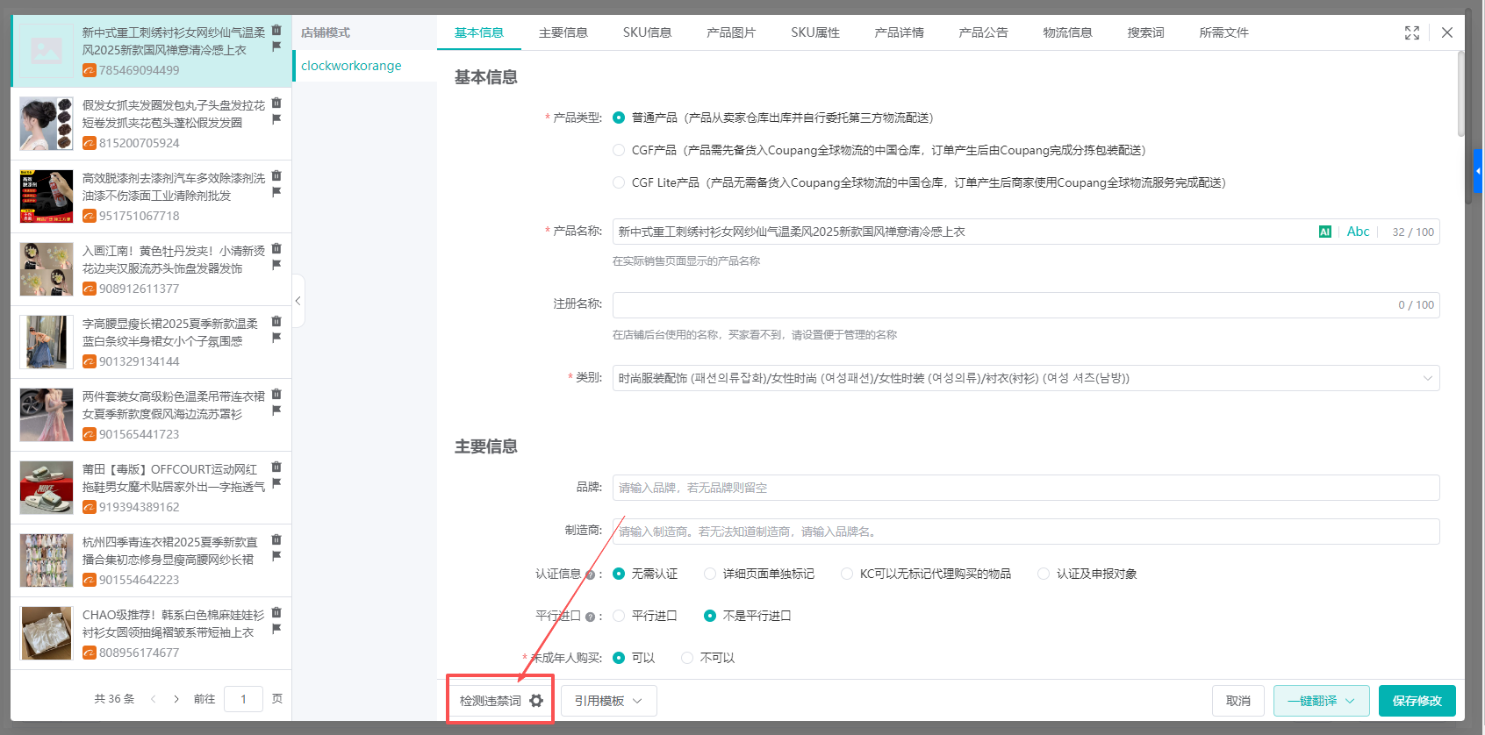Open 检测违禁词 settings gear
The width and height of the screenshot is (1485, 735).
536,701
